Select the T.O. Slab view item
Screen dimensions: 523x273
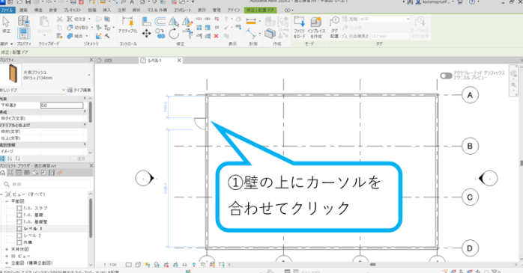(x=35, y=208)
